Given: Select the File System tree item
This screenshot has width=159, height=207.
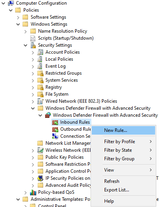Looking at the screenshot, I should coord(57,94).
